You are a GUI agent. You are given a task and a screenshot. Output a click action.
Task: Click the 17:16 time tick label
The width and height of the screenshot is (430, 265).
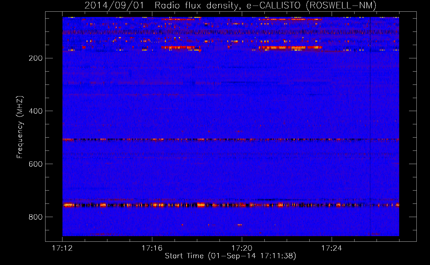(x=152, y=248)
